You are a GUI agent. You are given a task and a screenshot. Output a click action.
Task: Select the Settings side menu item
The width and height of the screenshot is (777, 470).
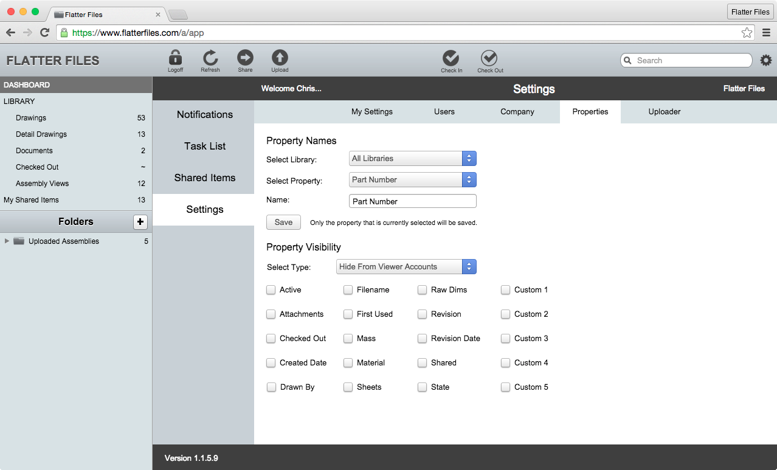tap(204, 210)
